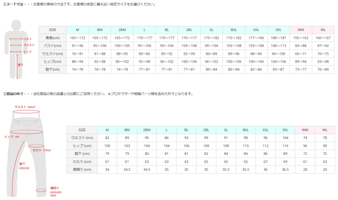This screenshot has width=338, height=200.
Task: Select the 'バスト' label on the body figure
Action: coord(28,39)
